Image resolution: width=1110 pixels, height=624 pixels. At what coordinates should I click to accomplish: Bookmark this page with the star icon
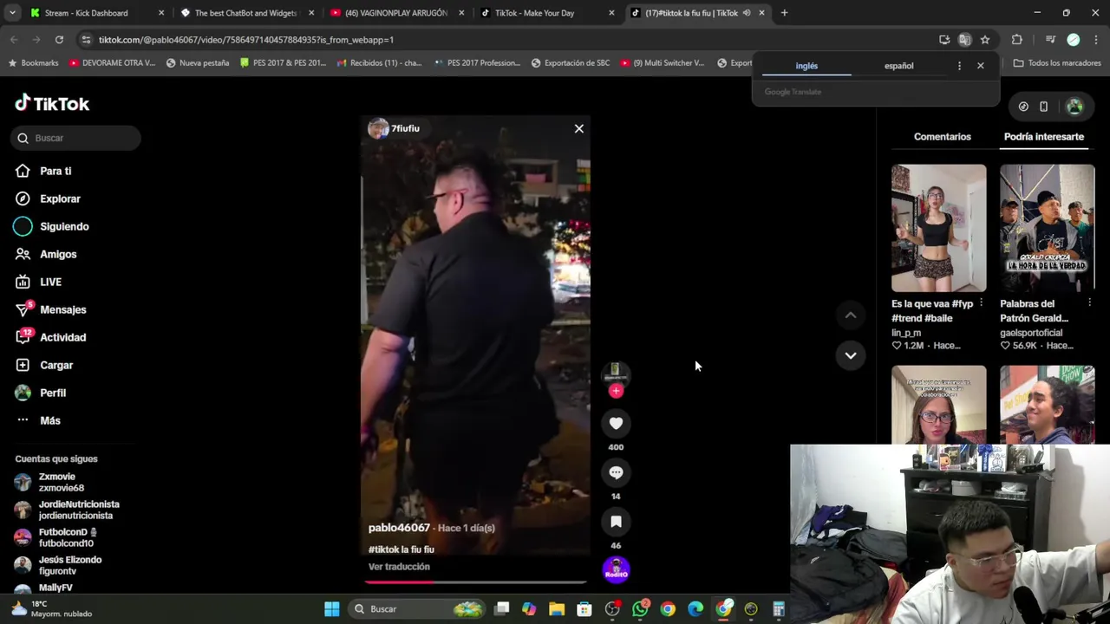(x=985, y=40)
